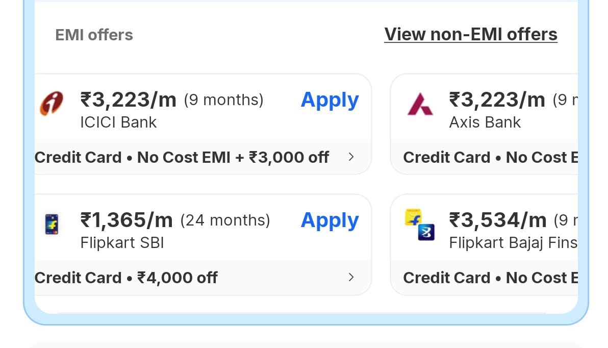The width and height of the screenshot is (608, 348).
Task: Click ICICI Bank name text
Action: click(118, 122)
